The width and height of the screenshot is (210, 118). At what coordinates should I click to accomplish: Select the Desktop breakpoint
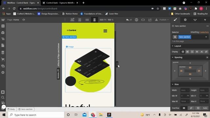point(72,20)
